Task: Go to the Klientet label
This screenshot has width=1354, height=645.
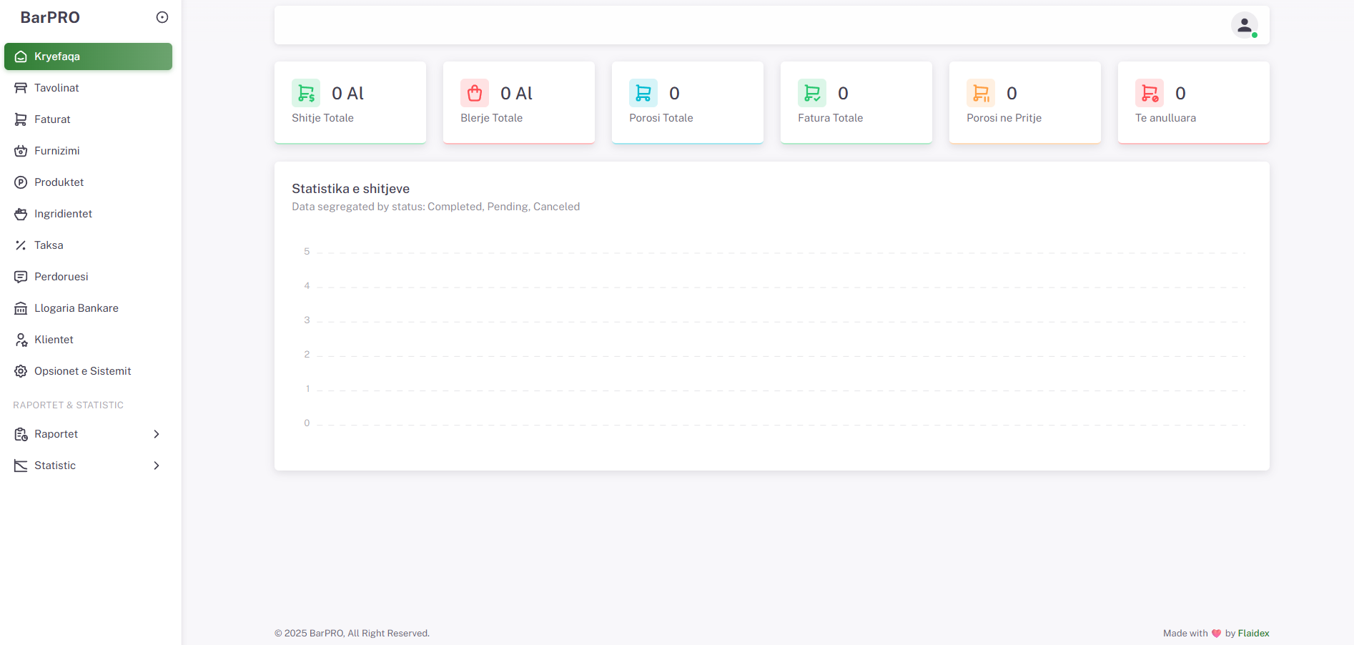Action: click(54, 340)
